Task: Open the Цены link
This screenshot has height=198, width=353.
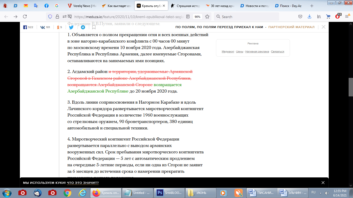Action: (240, 52)
